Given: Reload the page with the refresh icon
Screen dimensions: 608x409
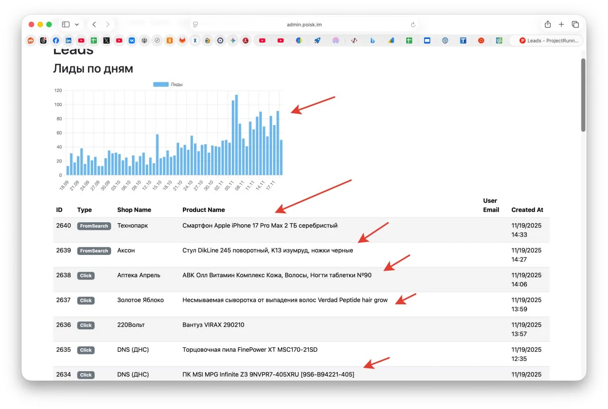Looking at the screenshot, I should [x=413, y=25].
